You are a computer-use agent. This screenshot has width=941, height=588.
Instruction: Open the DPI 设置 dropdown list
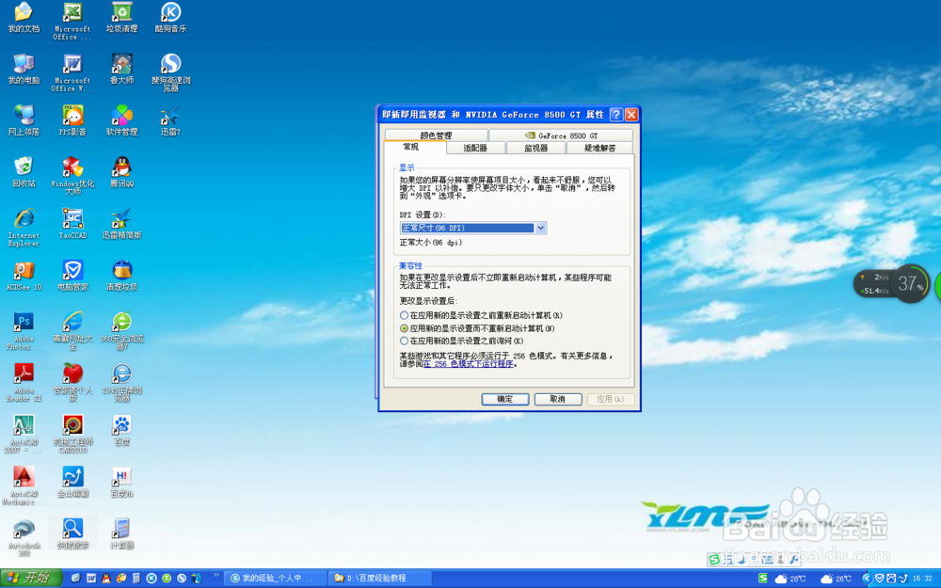(541, 228)
